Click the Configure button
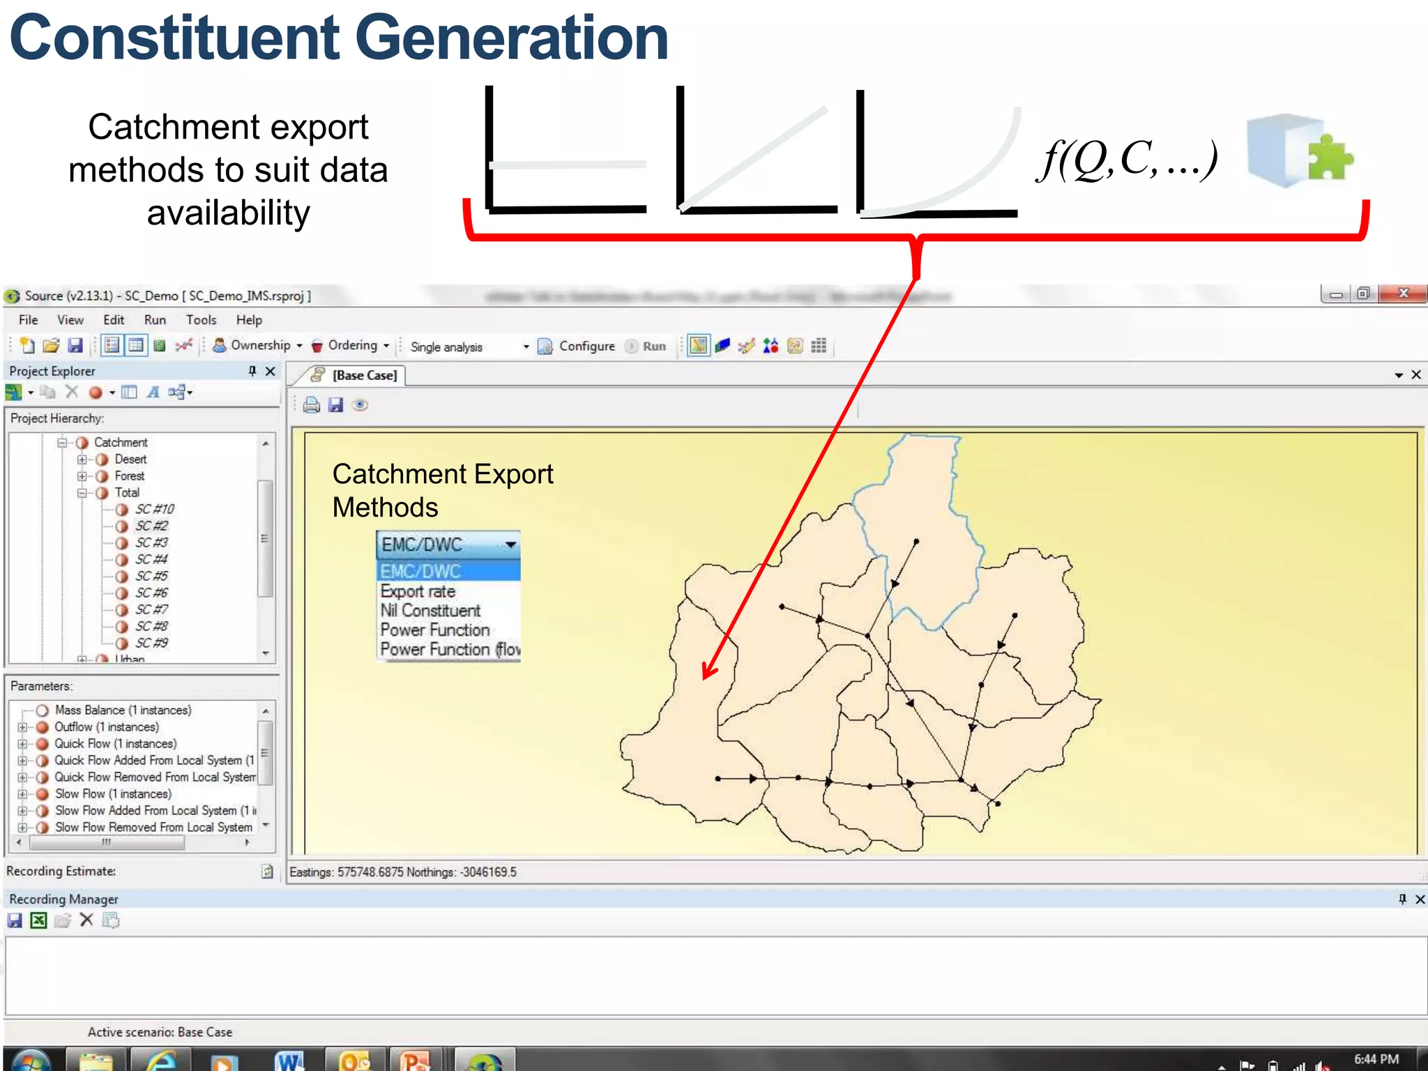 [x=577, y=346]
